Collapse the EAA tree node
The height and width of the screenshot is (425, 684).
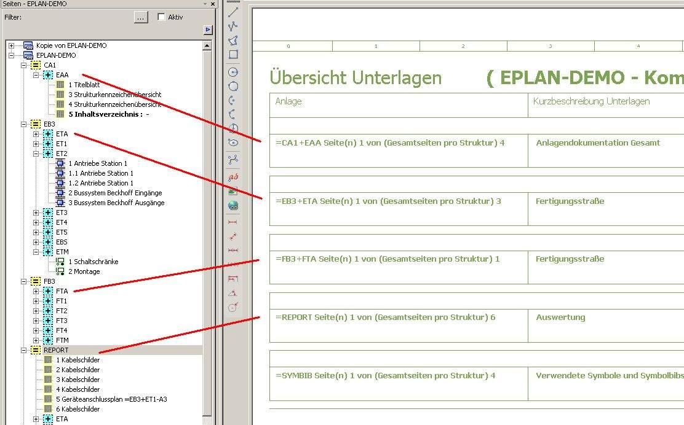36,75
